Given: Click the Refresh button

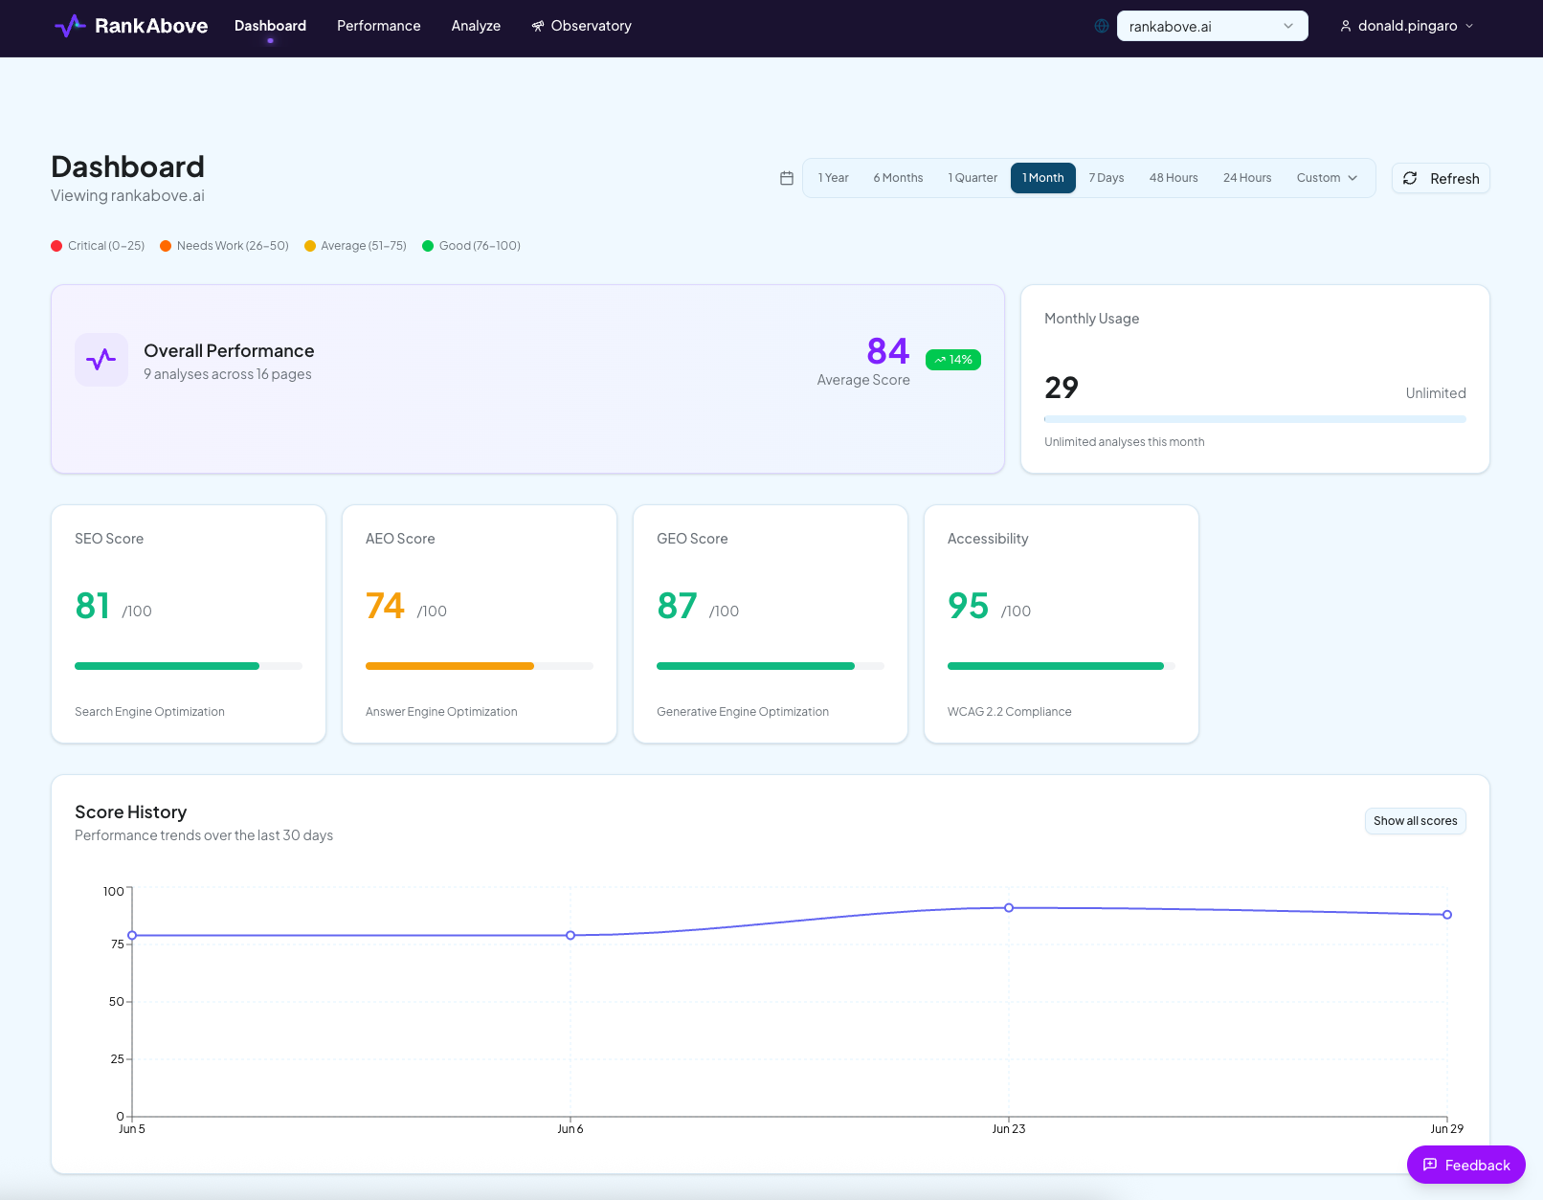Looking at the screenshot, I should tap(1441, 178).
